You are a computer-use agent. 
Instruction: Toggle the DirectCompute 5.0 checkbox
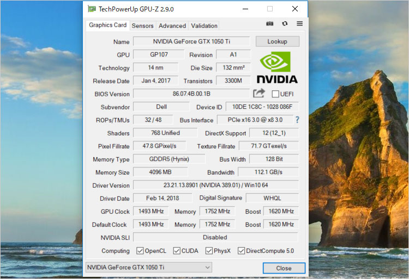[241, 251]
